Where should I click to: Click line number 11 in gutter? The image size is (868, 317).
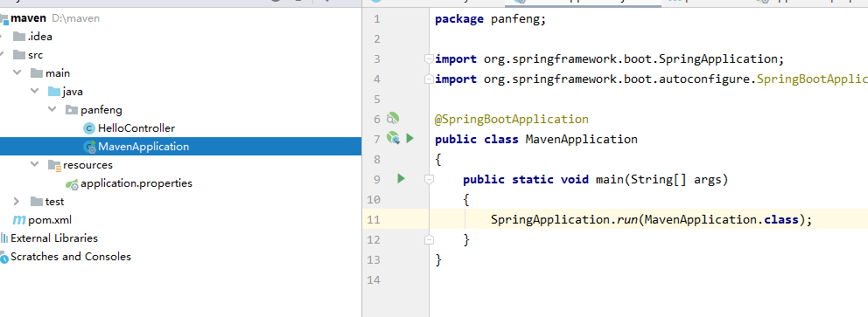pos(374,219)
